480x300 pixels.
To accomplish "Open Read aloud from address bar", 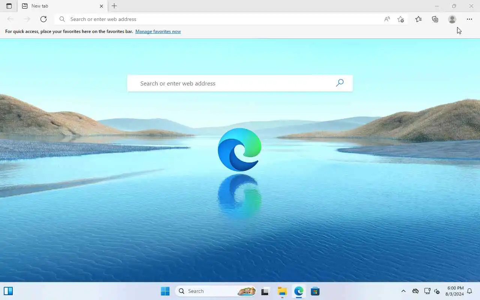I will point(387,19).
